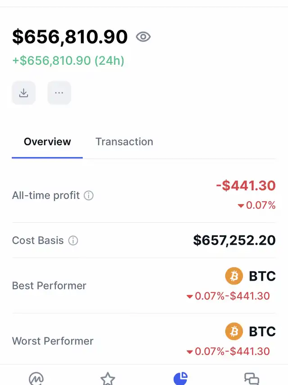Open the chat bubbles community icon
Screen dimensions: 288x385
252,379
